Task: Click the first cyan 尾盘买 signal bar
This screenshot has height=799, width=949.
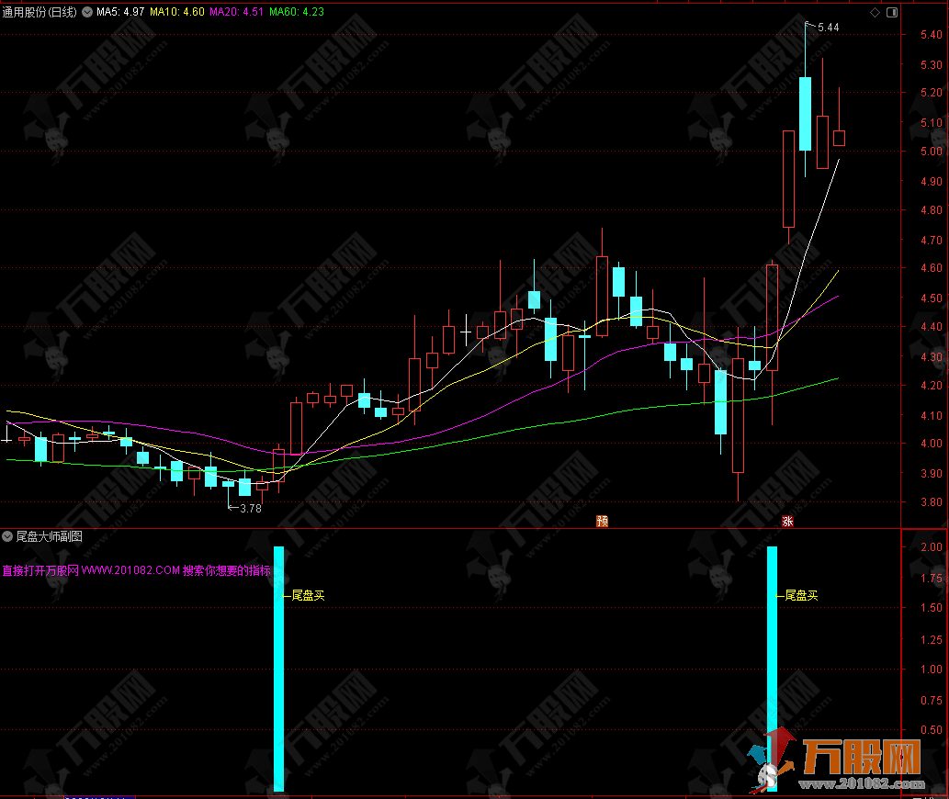Action: (x=278, y=669)
